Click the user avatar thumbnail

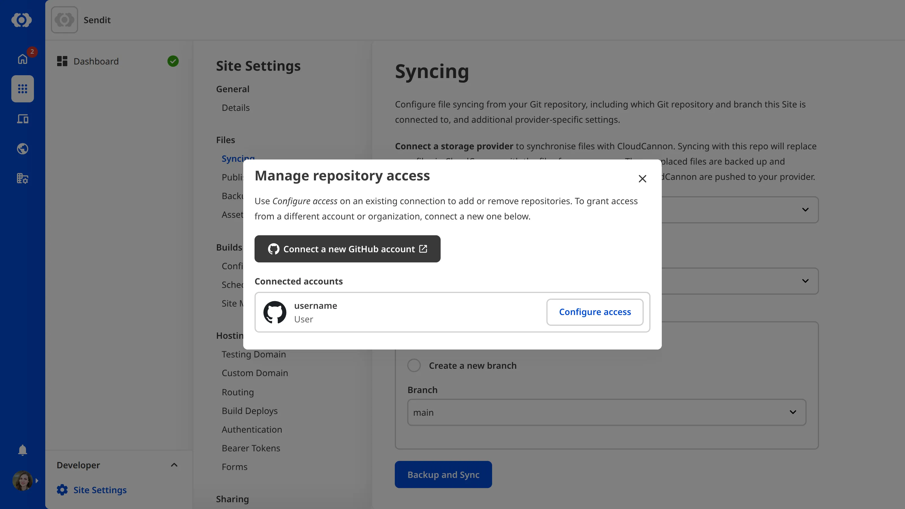(22, 480)
